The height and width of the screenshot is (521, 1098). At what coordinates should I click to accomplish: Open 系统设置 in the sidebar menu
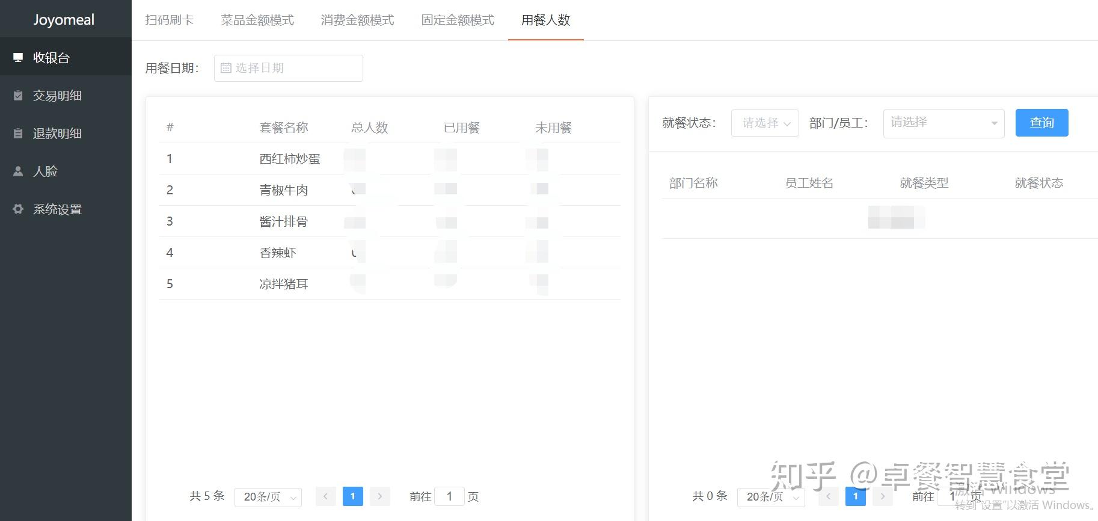pyautogui.click(x=66, y=209)
